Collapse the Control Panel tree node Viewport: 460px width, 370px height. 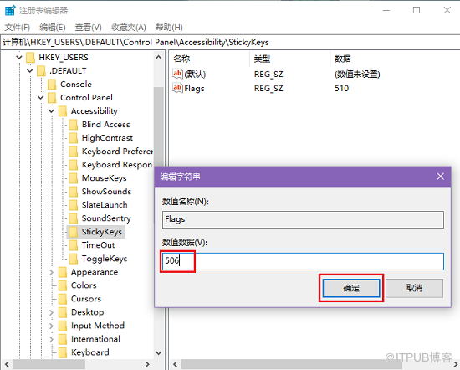pos(41,97)
